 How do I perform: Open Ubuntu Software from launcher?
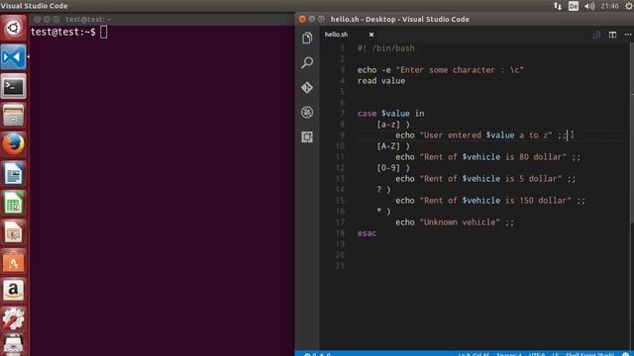(x=13, y=261)
